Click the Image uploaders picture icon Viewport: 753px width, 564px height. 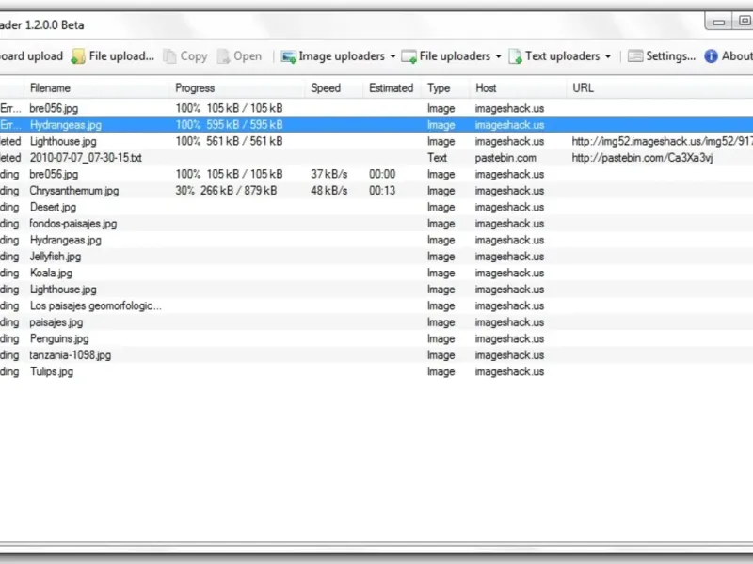[x=289, y=56]
